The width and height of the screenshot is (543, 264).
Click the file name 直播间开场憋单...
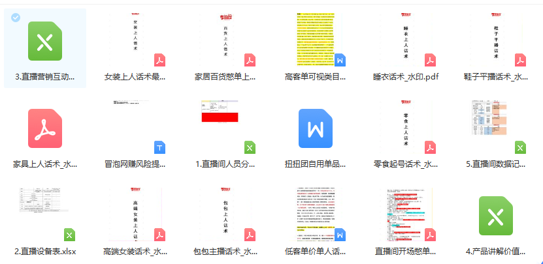pyautogui.click(x=406, y=252)
